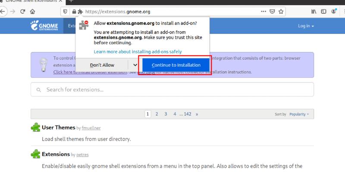
Task: Click the padlock site security icon
Action: 74,12
